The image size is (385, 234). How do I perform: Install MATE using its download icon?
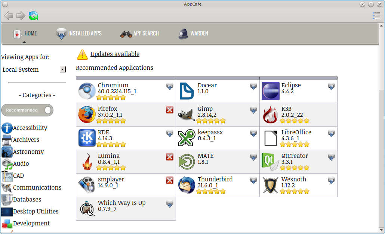click(x=253, y=157)
